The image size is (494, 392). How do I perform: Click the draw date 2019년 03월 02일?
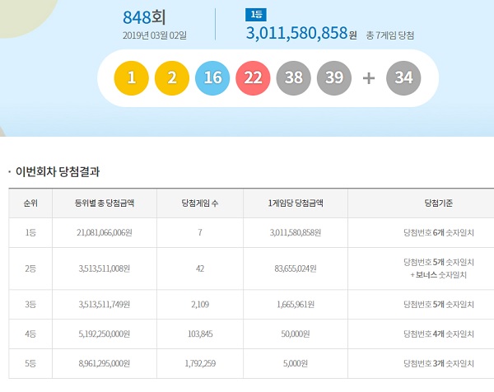click(155, 35)
